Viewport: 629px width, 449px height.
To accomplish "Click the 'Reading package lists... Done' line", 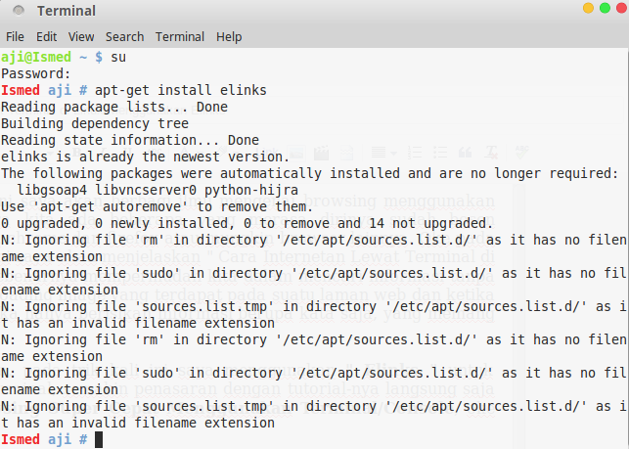I will (x=114, y=108).
